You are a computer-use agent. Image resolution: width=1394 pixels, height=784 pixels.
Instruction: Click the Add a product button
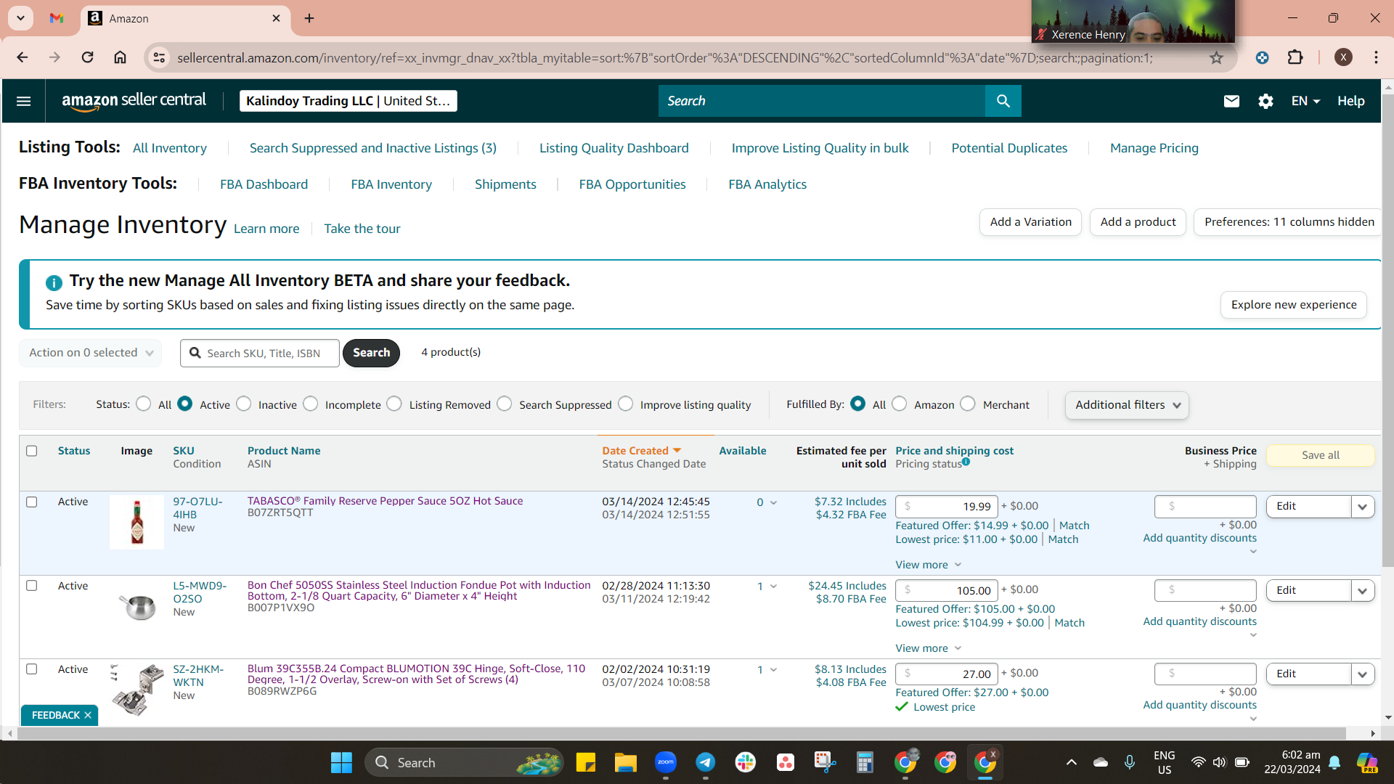pyautogui.click(x=1138, y=222)
